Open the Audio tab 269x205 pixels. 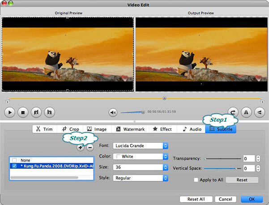pos(191,129)
